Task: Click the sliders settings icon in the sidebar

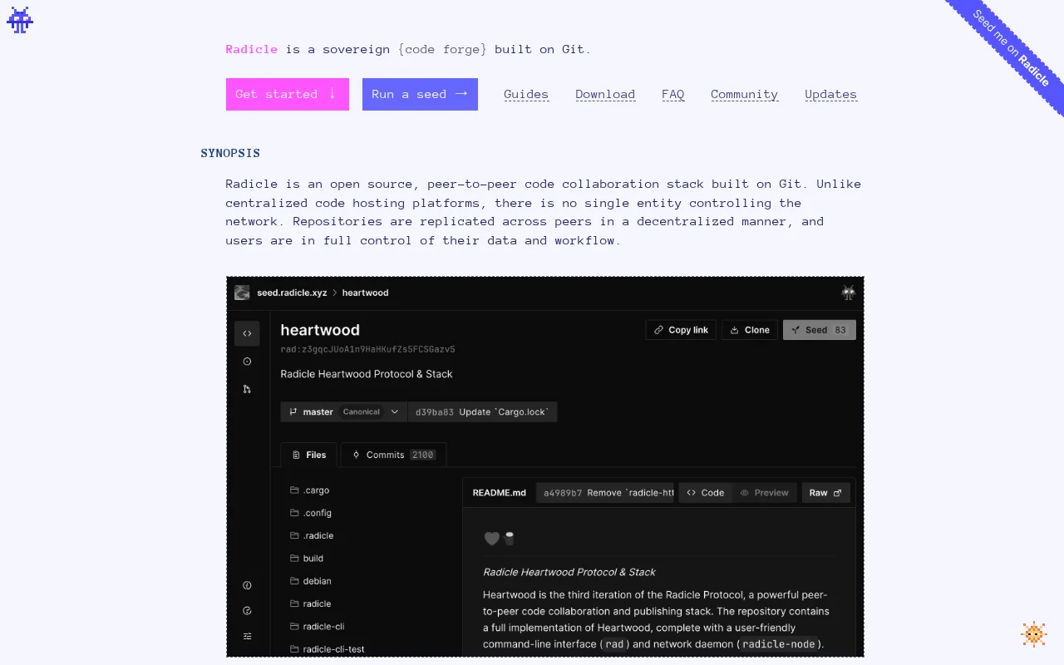Action: point(247,636)
